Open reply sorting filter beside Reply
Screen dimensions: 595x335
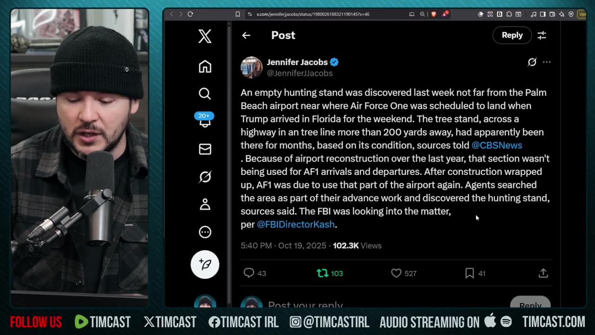pos(542,35)
